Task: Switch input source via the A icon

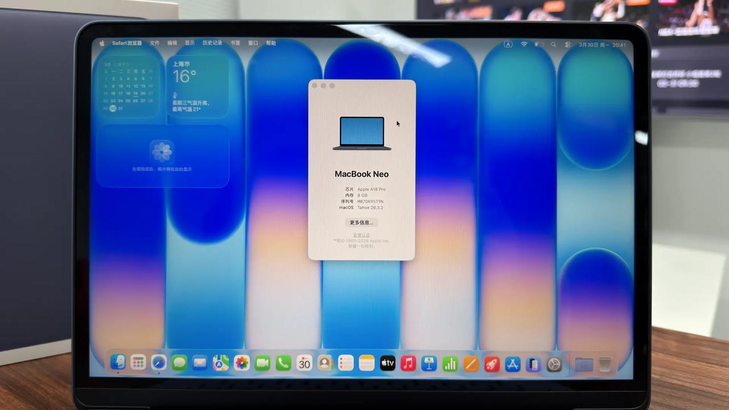Action: click(x=508, y=44)
